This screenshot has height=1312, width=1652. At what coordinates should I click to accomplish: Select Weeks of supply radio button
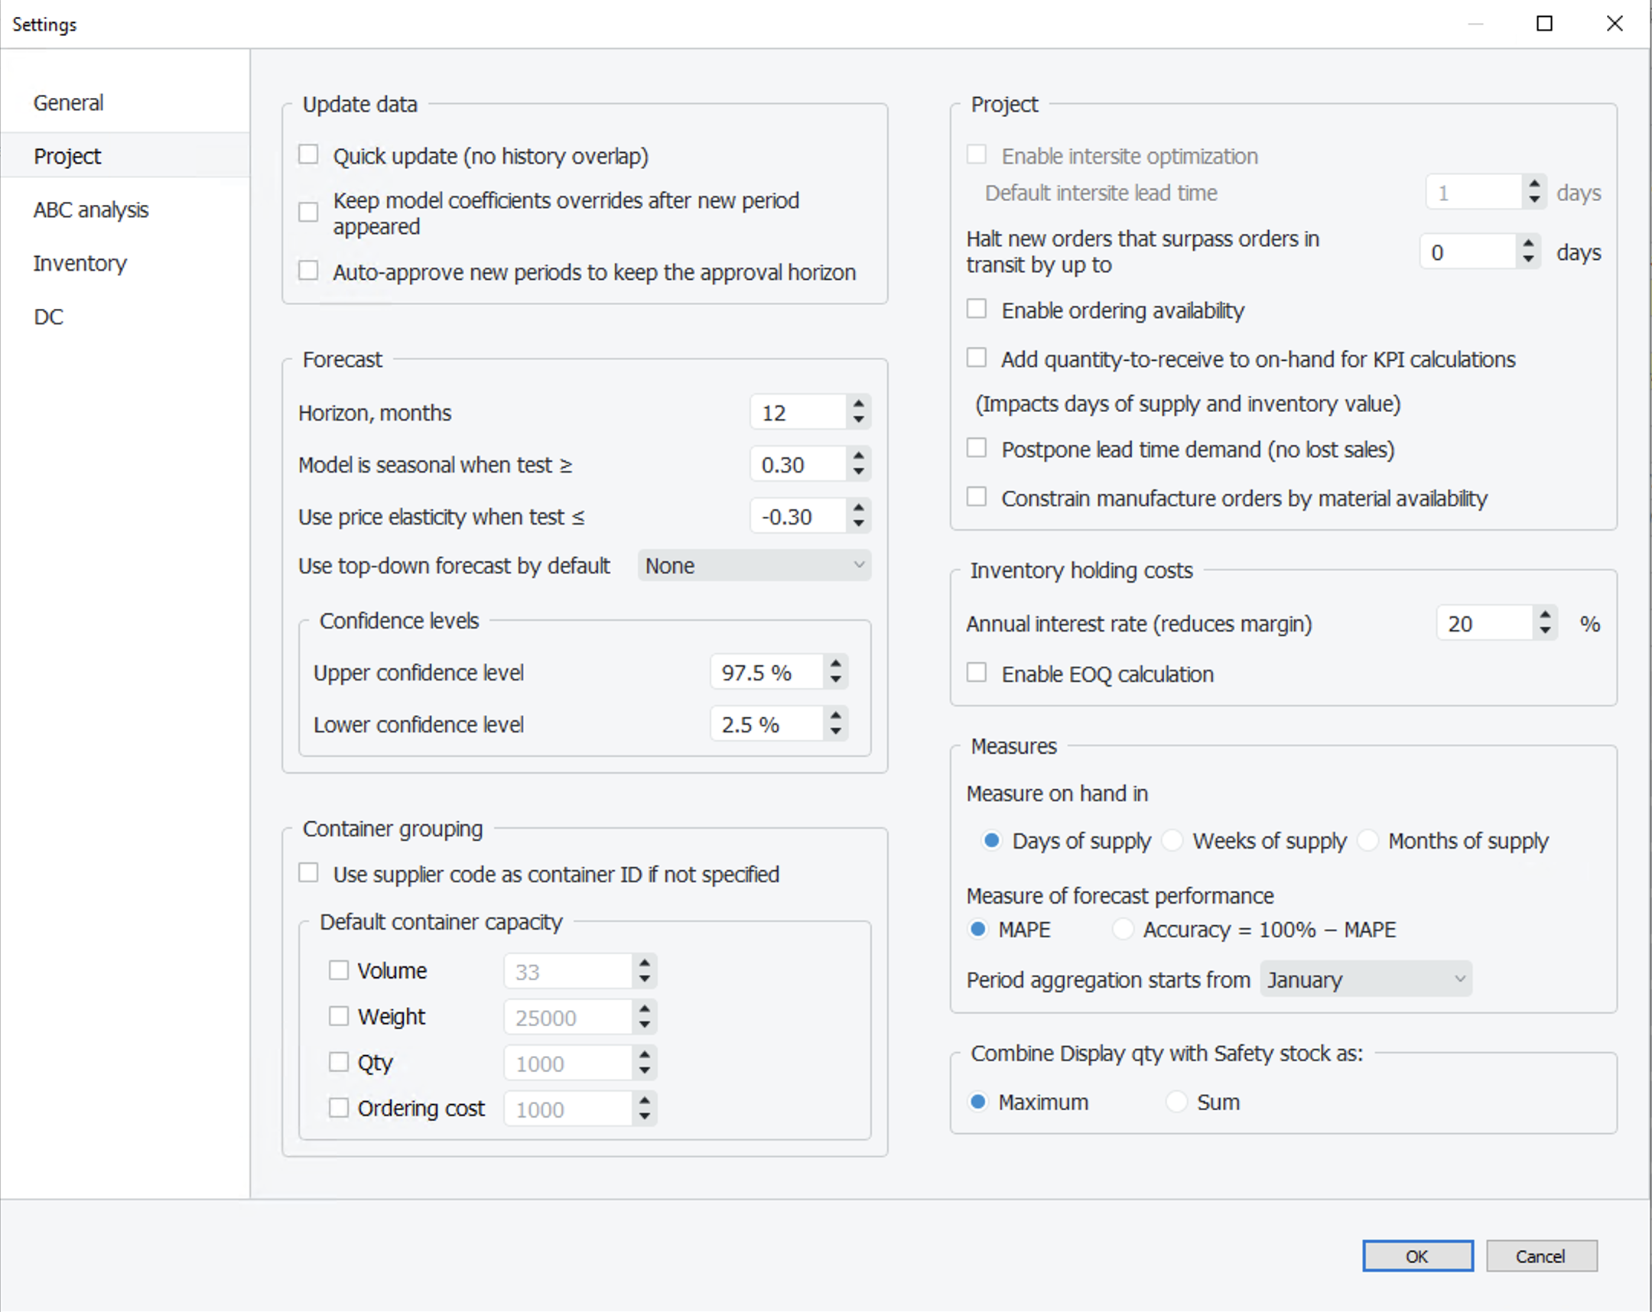[1172, 840]
